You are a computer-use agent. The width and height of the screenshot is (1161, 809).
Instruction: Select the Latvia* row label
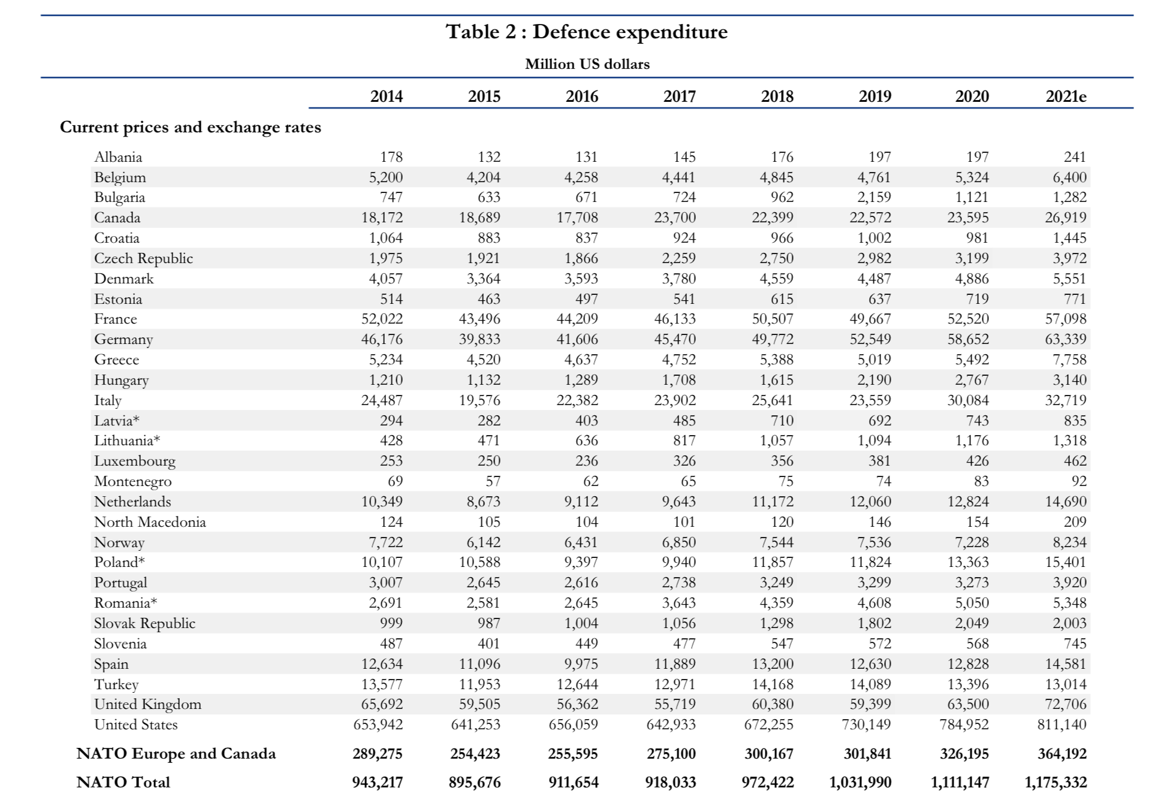coord(117,421)
